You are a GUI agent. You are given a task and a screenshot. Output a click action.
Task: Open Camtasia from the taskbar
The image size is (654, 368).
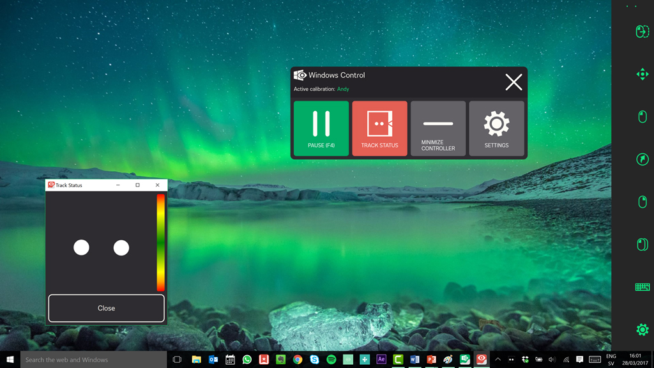(398, 359)
